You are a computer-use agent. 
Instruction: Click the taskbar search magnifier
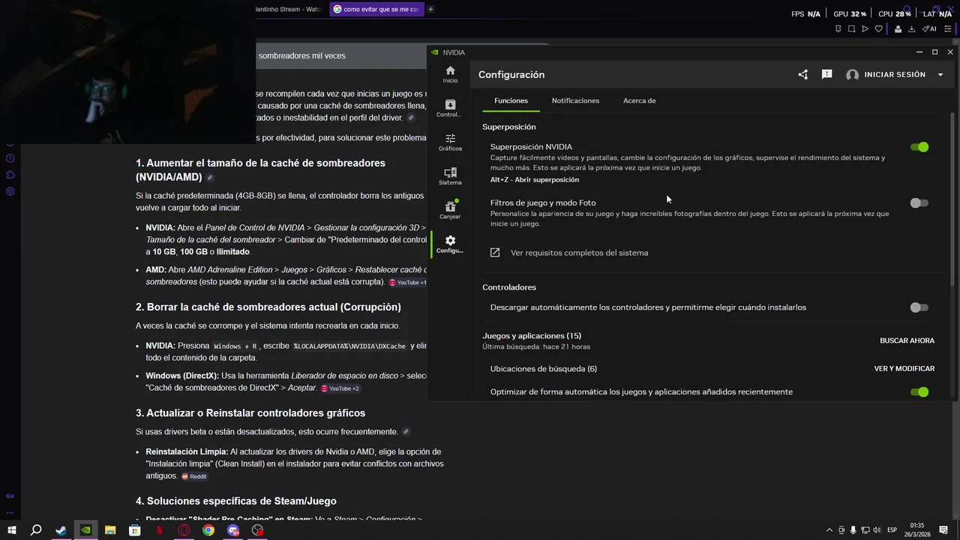coord(36,530)
